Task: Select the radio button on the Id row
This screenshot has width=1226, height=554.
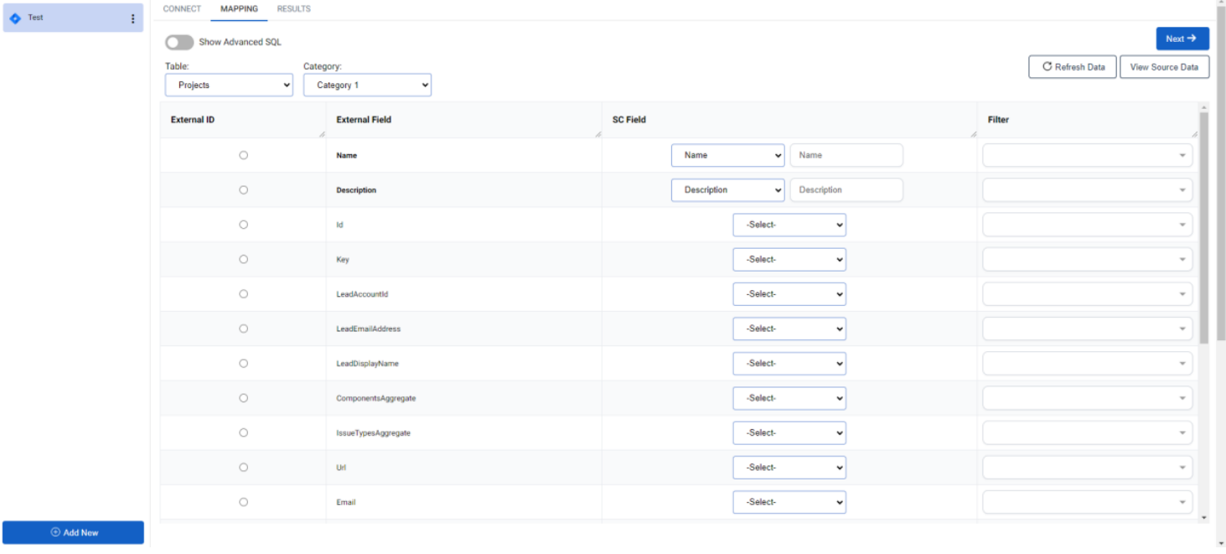Action: point(243,224)
